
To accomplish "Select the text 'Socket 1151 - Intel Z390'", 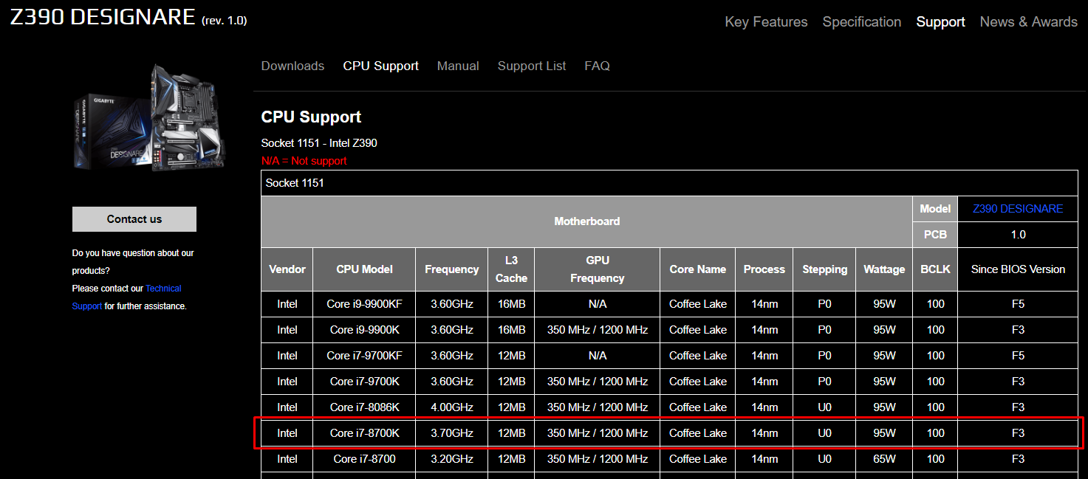I will [319, 143].
